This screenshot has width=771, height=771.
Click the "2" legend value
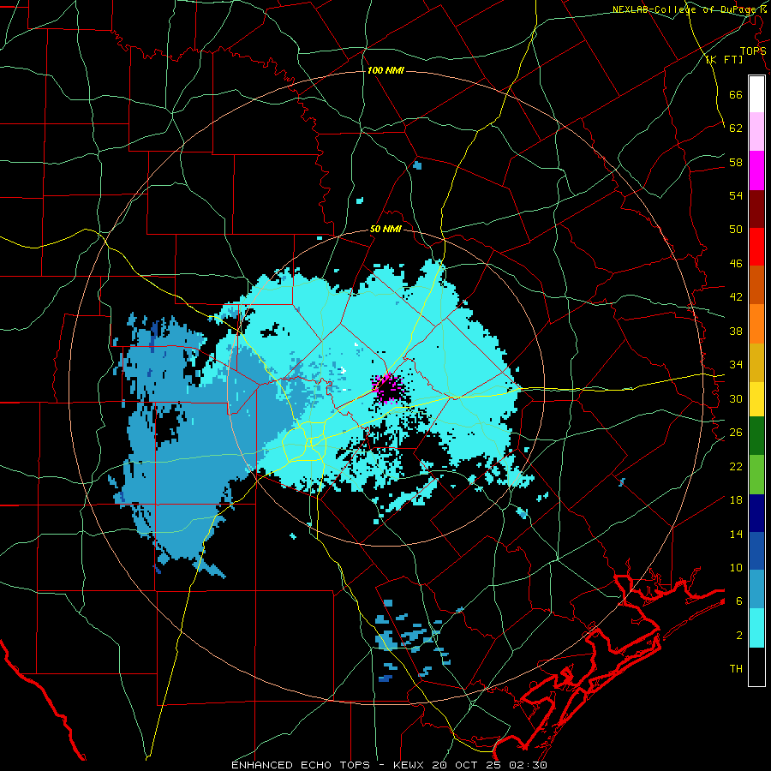point(739,636)
